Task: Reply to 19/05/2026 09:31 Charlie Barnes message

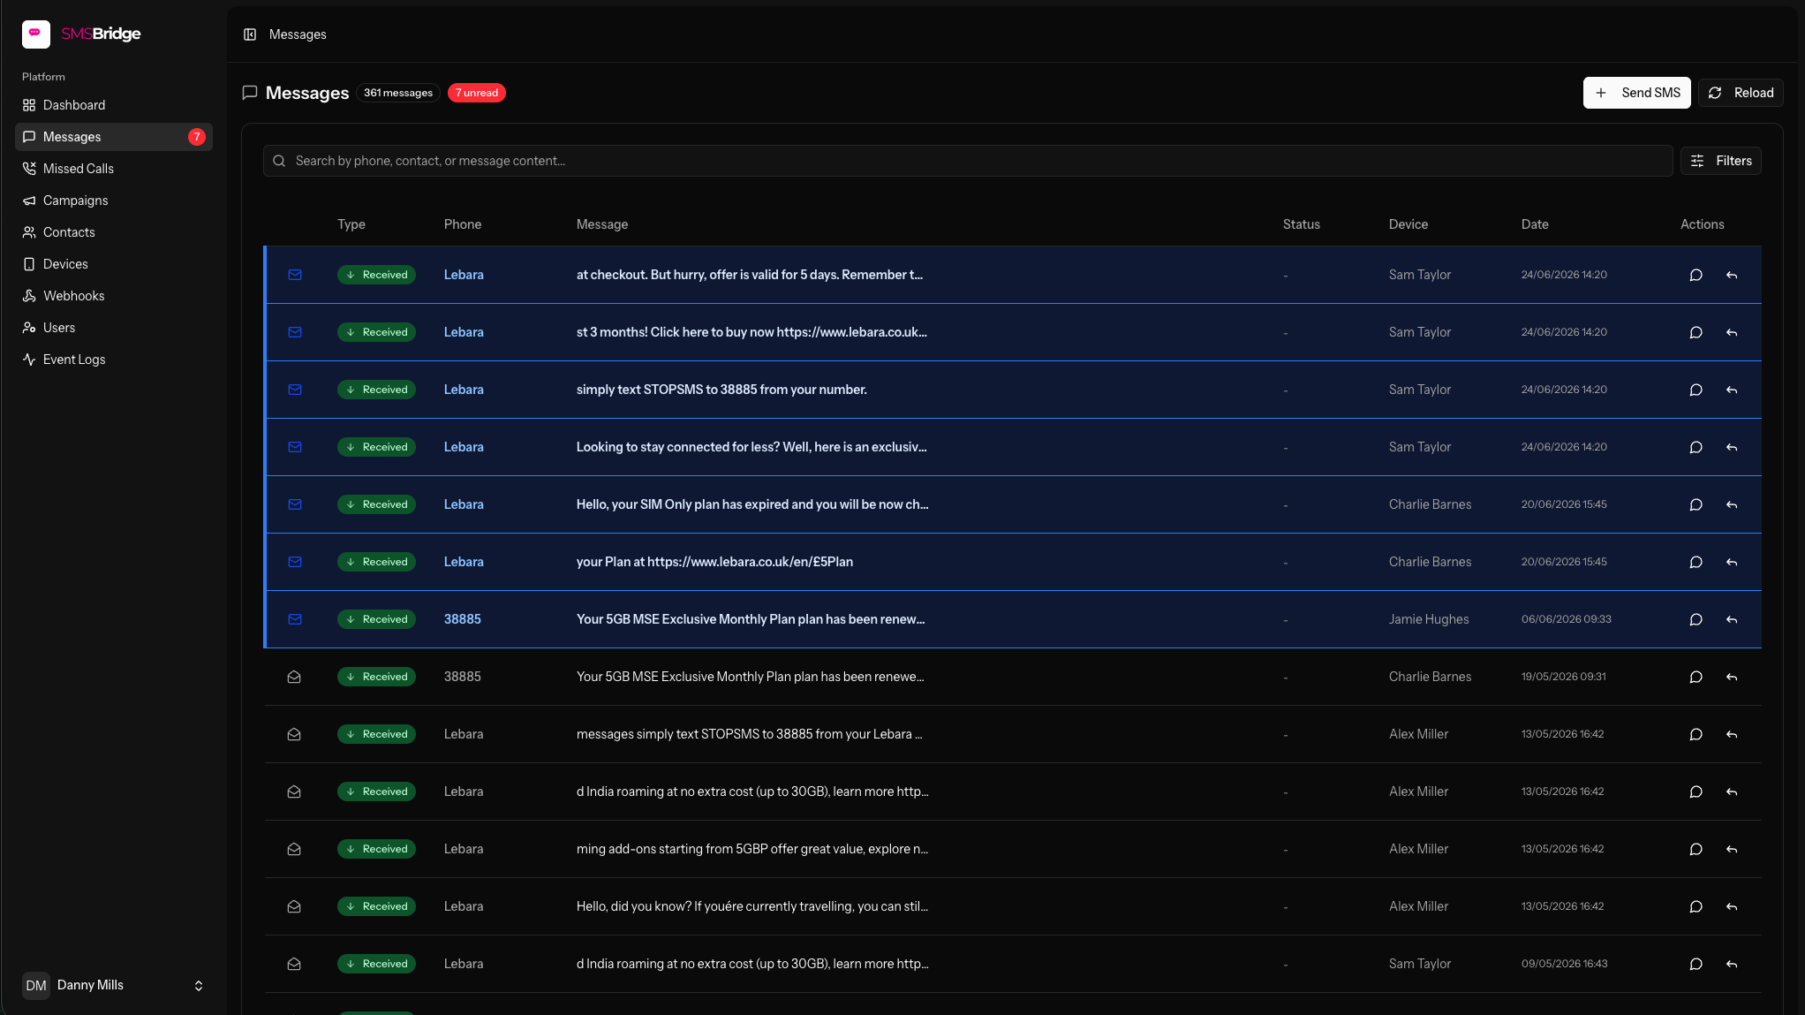Action: click(1731, 677)
